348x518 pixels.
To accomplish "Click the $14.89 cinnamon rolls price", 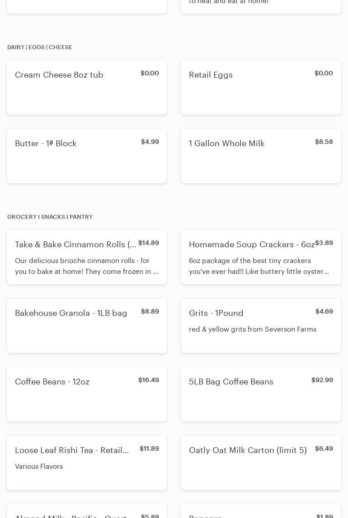I will [x=149, y=243].
